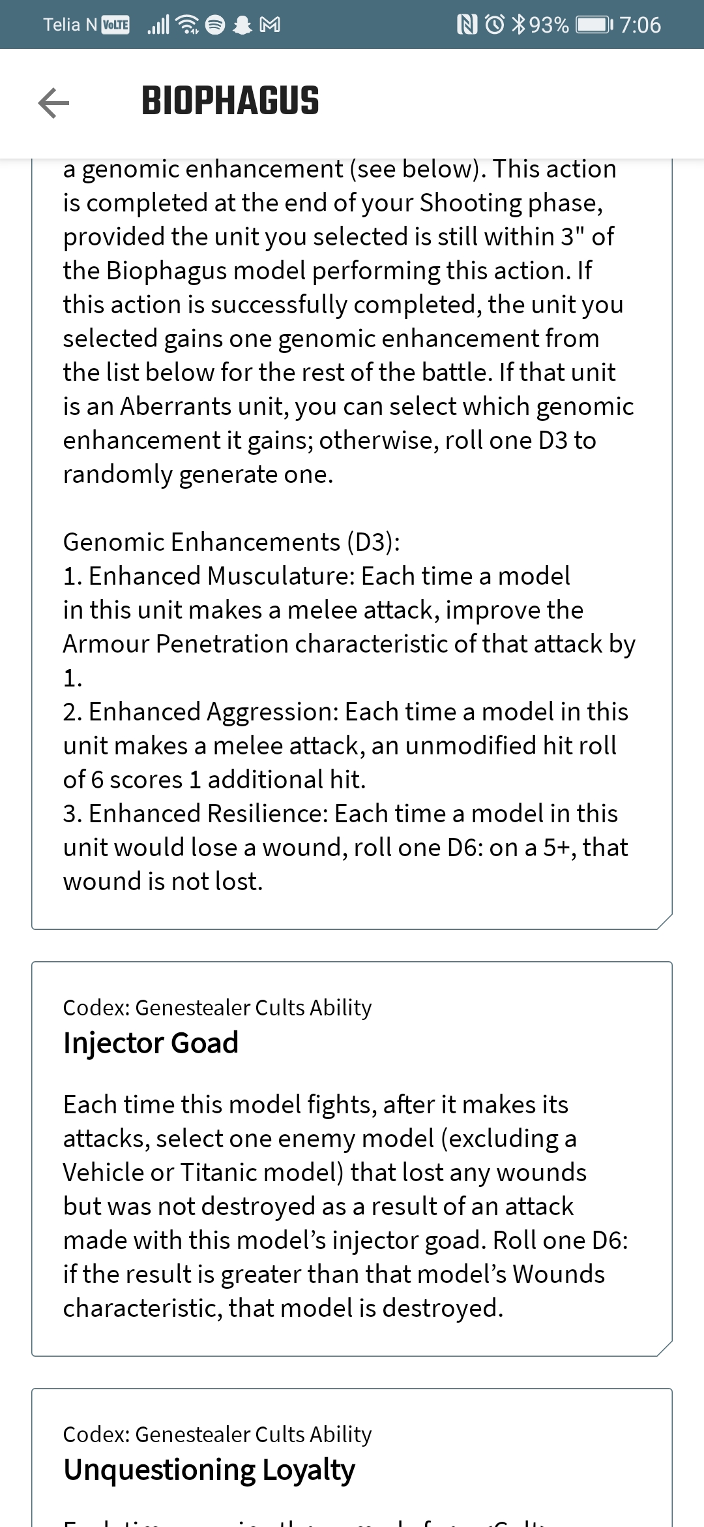Tap the Snapchat notification ghost icon
704x1527 pixels.
pyautogui.click(x=242, y=25)
